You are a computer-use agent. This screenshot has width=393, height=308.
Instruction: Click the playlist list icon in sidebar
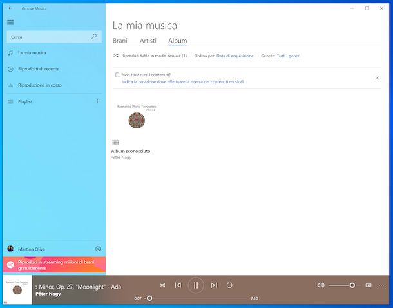(x=10, y=102)
